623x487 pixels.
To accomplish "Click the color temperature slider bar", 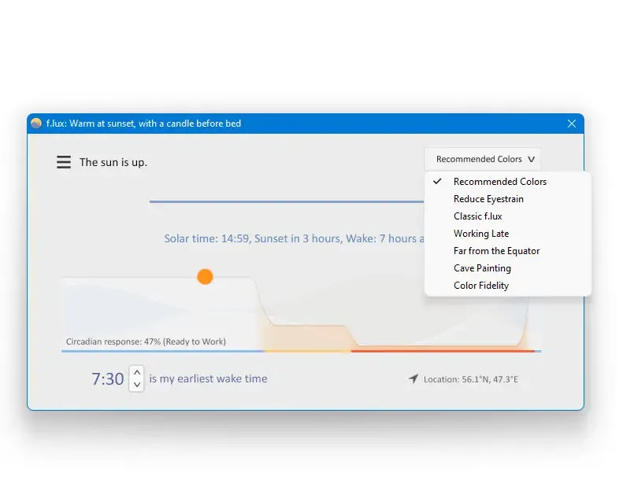I will click(287, 201).
